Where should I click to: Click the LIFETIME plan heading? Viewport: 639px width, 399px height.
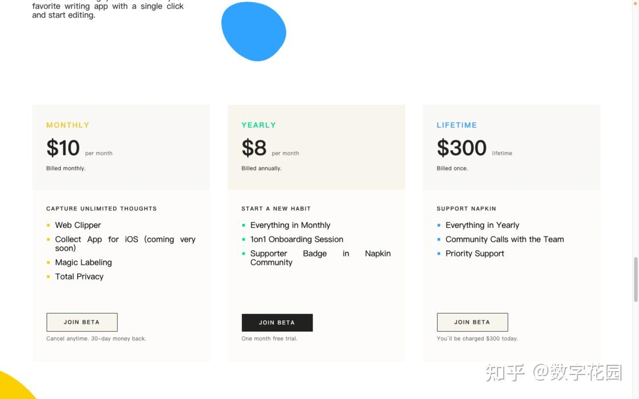(x=456, y=125)
